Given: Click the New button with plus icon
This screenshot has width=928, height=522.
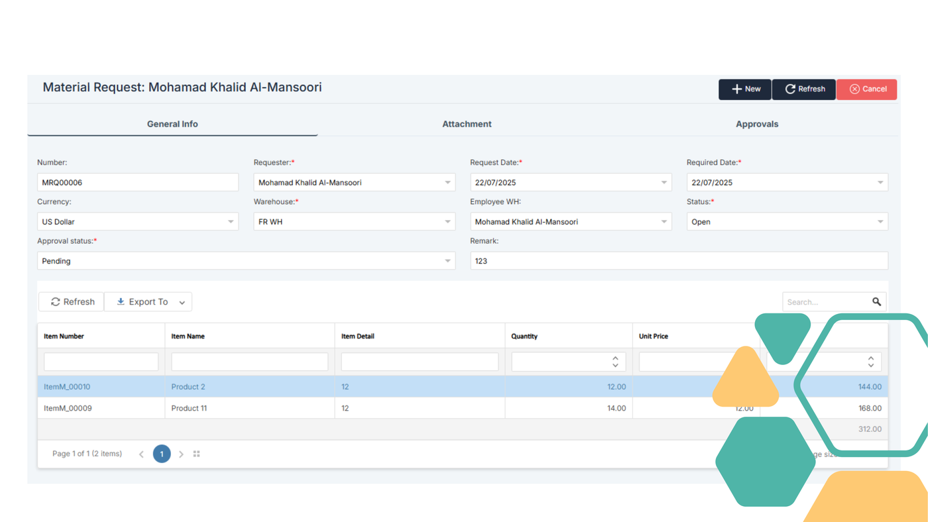Looking at the screenshot, I should click(745, 89).
